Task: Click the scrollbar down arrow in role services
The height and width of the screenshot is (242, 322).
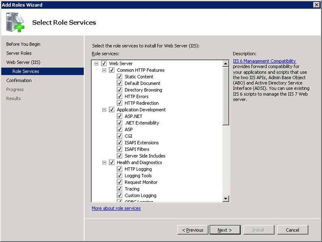Action: pos(226,198)
